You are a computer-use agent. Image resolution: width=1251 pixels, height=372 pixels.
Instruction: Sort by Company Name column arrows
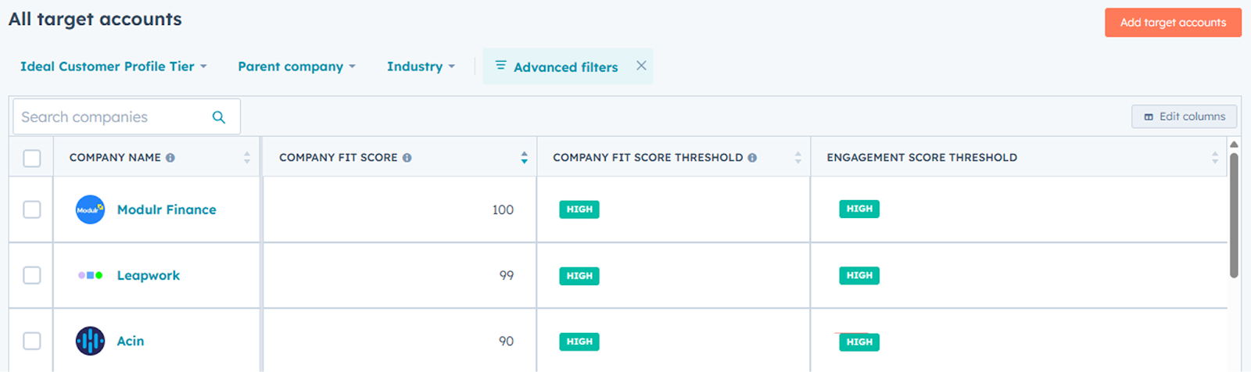(247, 158)
